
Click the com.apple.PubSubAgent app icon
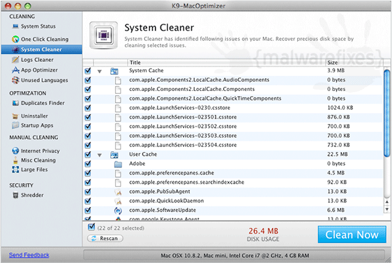click(118, 192)
